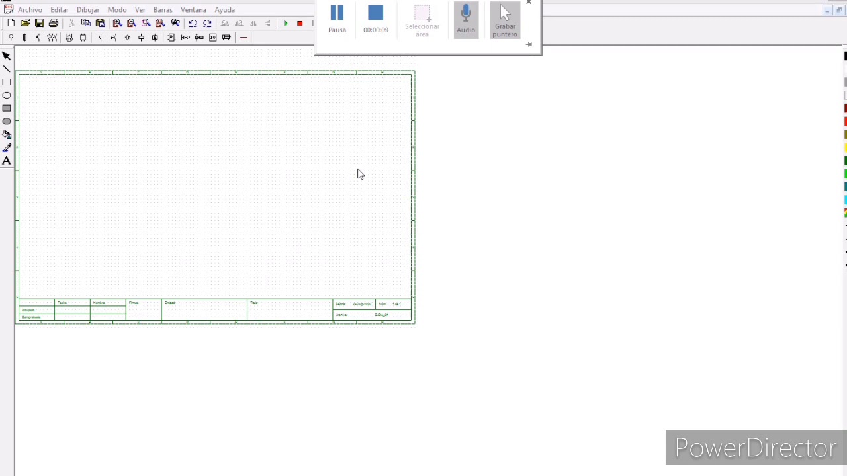
Task: Open the Dibujar menu
Action: (x=88, y=10)
